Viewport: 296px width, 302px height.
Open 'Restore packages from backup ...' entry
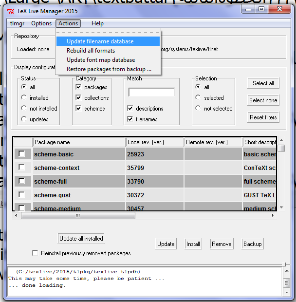(109, 69)
